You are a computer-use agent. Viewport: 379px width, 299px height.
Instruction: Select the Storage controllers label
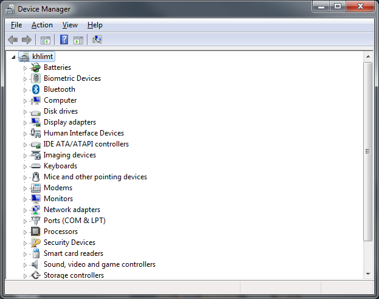[73, 275]
